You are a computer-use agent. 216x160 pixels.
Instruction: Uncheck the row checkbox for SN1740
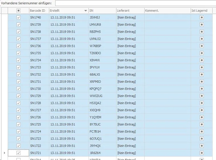18,17
